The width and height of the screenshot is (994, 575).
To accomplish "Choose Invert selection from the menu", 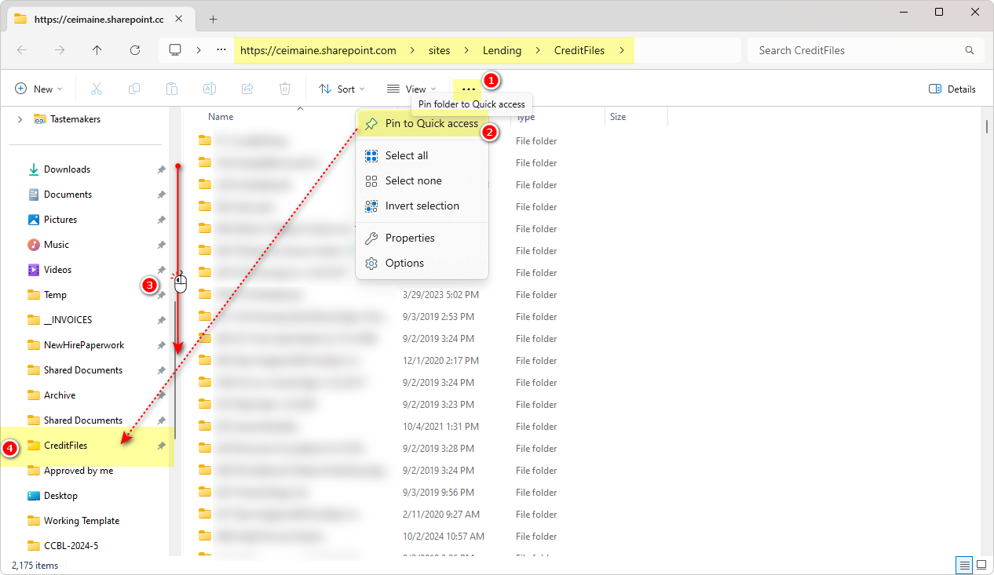I will pos(422,206).
